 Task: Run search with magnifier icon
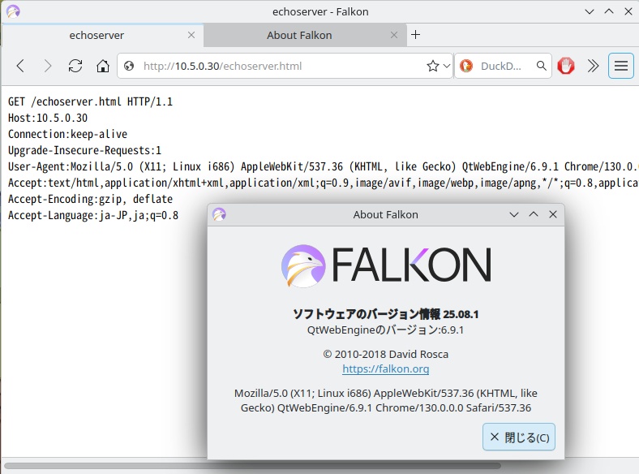(x=541, y=66)
